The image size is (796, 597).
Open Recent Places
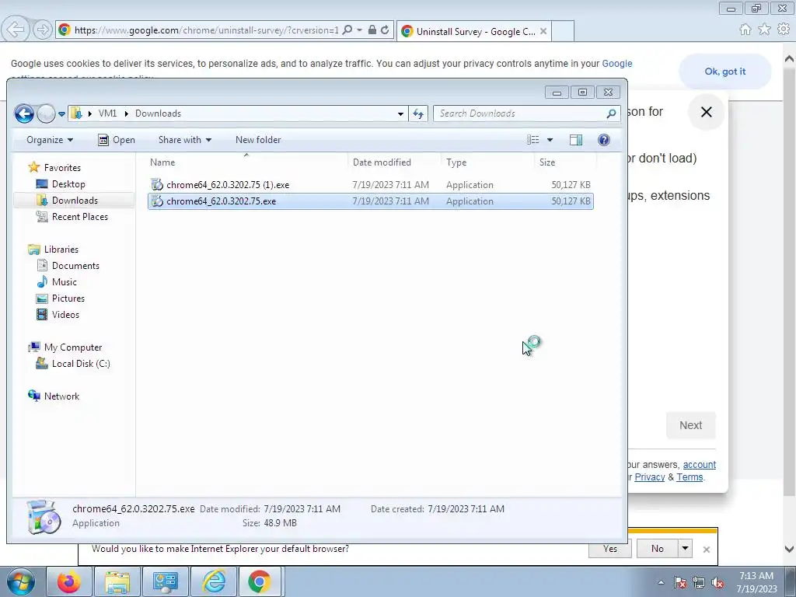pos(80,216)
